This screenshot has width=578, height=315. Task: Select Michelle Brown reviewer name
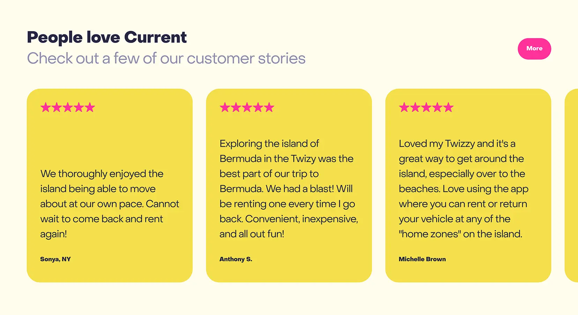pos(422,259)
